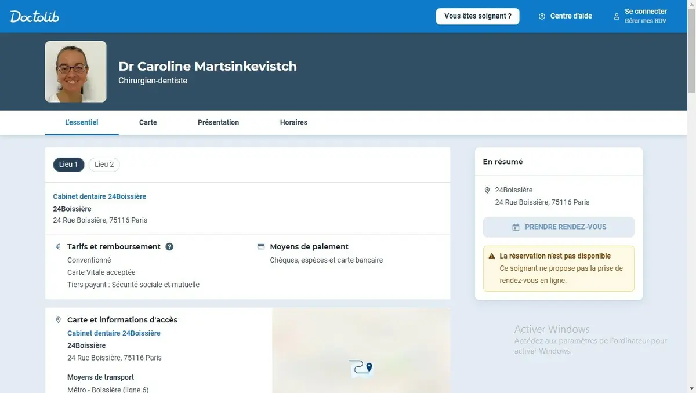Click the map pin icon beside Carte et informations
The width and height of the screenshot is (696, 393).
tap(58, 320)
